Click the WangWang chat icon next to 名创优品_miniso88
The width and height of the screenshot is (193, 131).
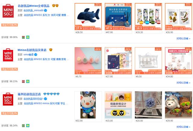pos(46,10)
